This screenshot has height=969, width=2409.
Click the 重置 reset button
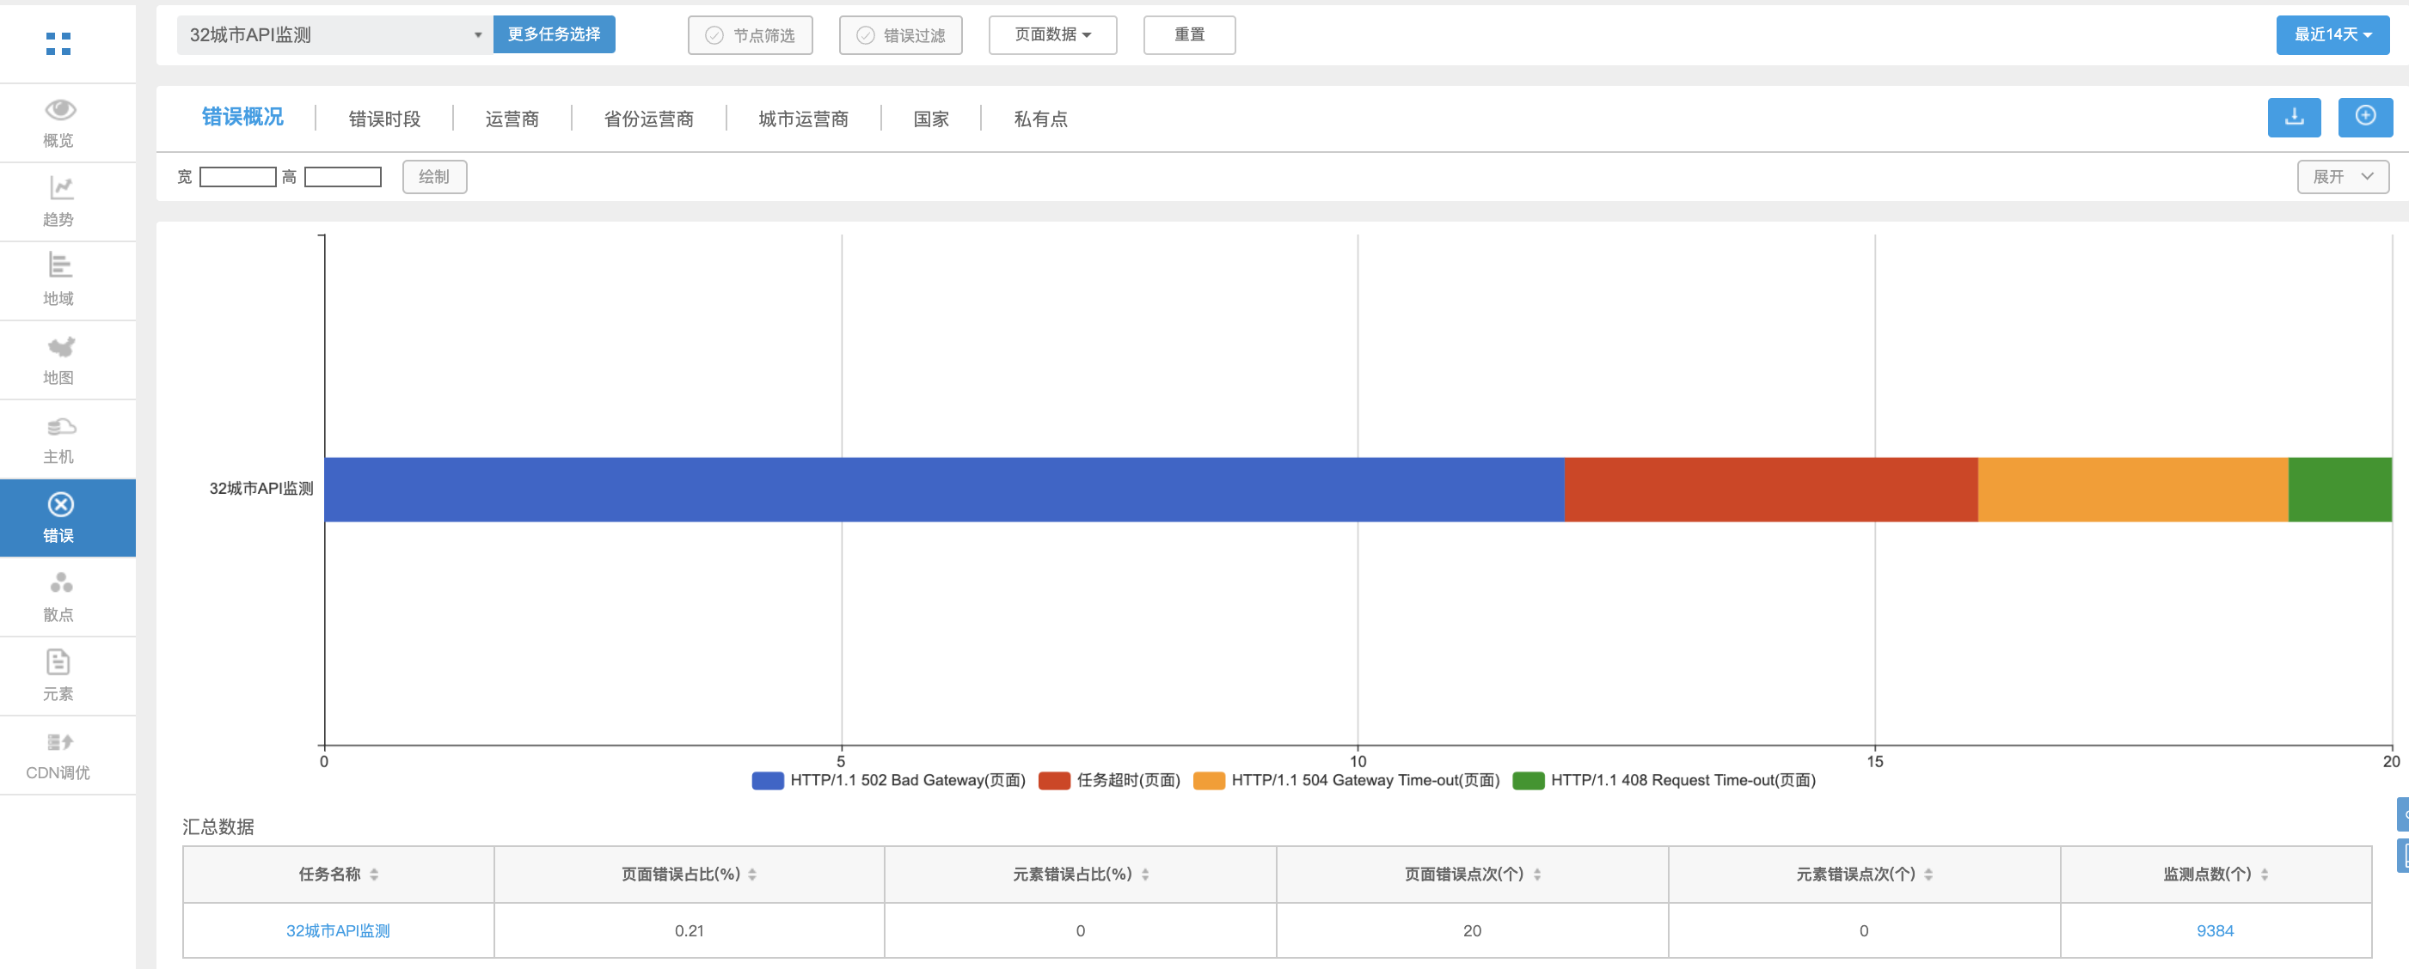(x=1189, y=35)
